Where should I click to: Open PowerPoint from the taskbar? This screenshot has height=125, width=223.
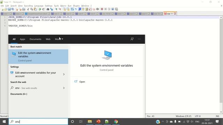pos(98,122)
